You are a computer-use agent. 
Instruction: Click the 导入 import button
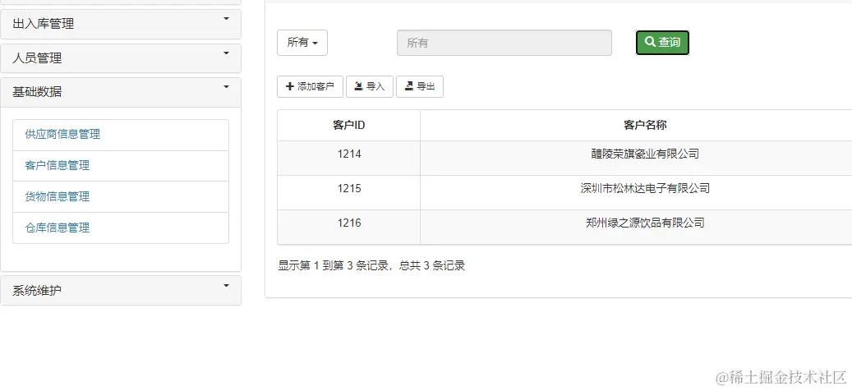pyautogui.click(x=370, y=86)
